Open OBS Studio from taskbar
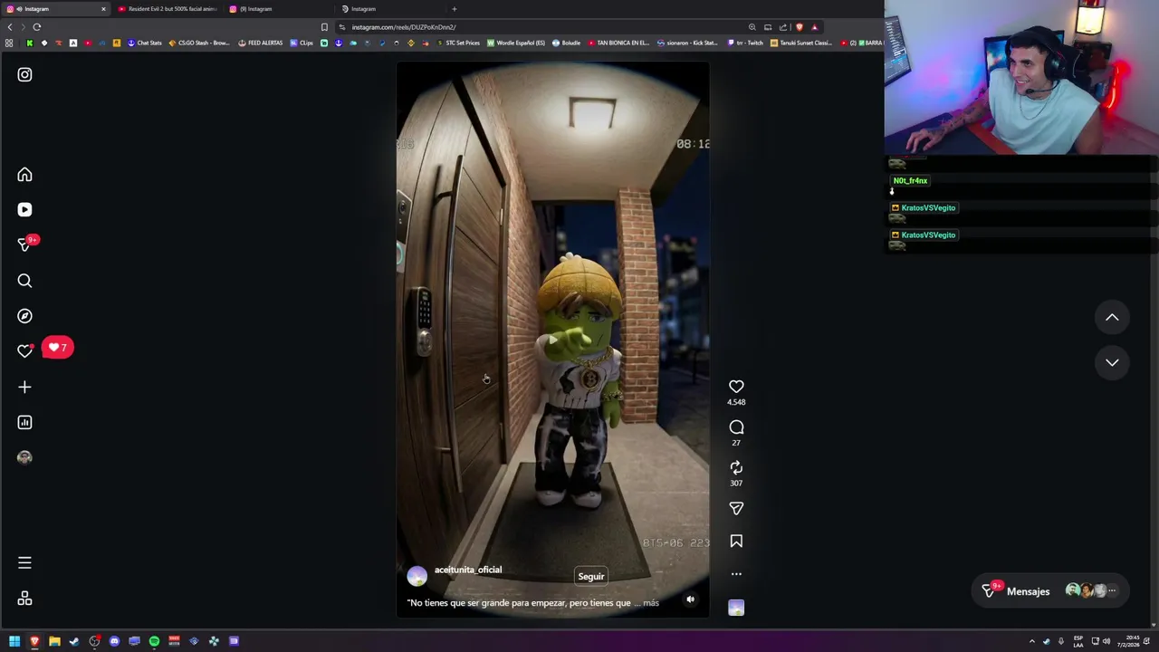1159x652 pixels. click(94, 641)
